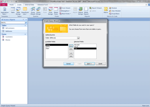Viewport: 150px width, 107px height.
Task: Minimize the ribbon
Action: coord(146,5)
